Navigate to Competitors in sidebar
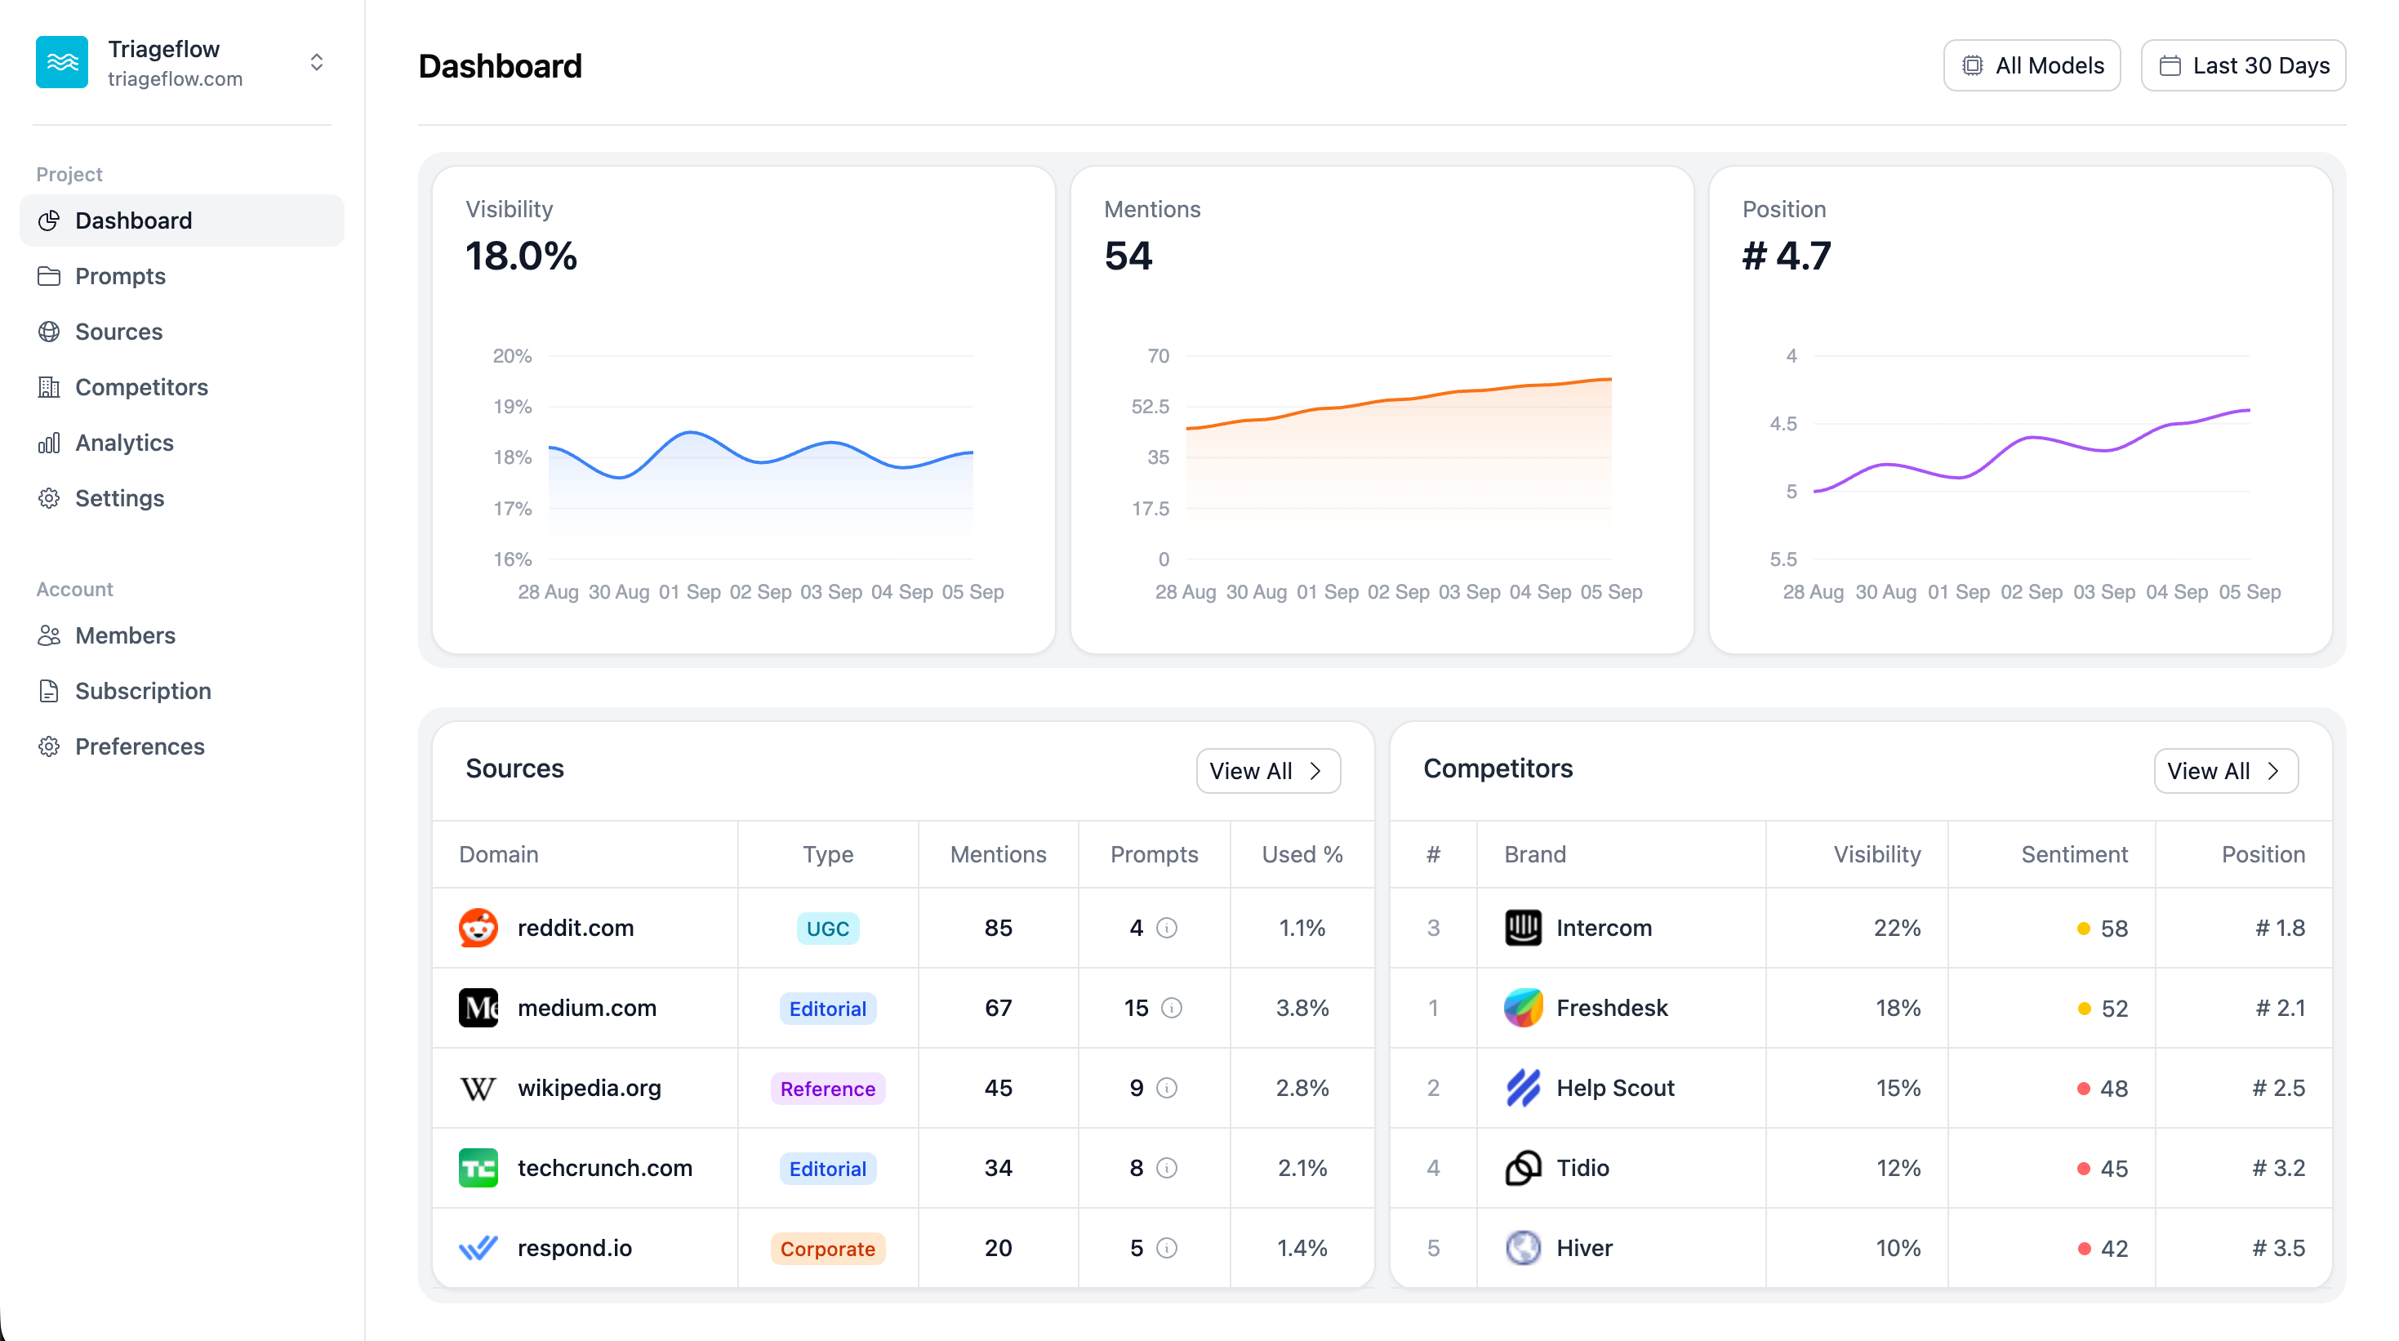 coord(140,387)
